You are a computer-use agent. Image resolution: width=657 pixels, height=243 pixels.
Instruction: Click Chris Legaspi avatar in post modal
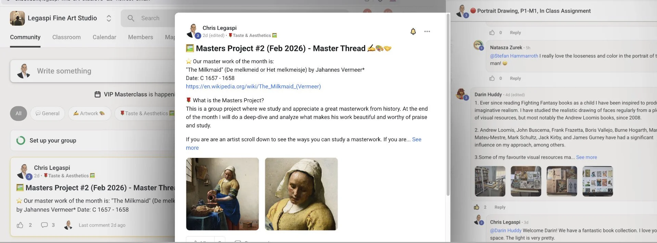(193, 31)
